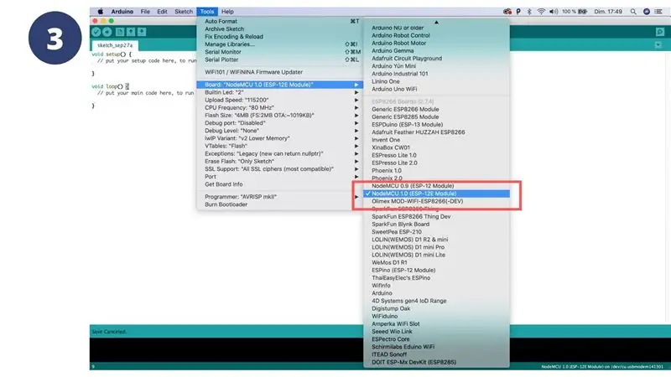The height and width of the screenshot is (377, 671).
Task: Select Adafruit Circuit Playground board
Action: (436, 58)
